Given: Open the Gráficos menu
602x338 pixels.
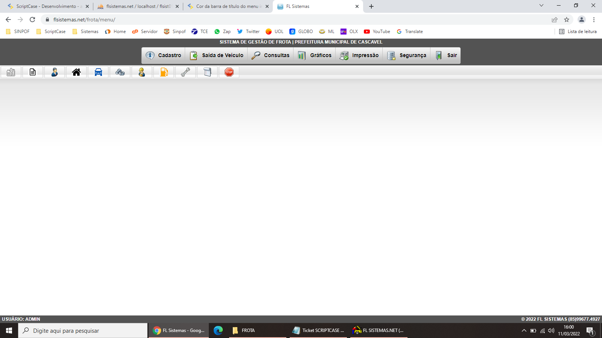Looking at the screenshot, I should coord(314,55).
